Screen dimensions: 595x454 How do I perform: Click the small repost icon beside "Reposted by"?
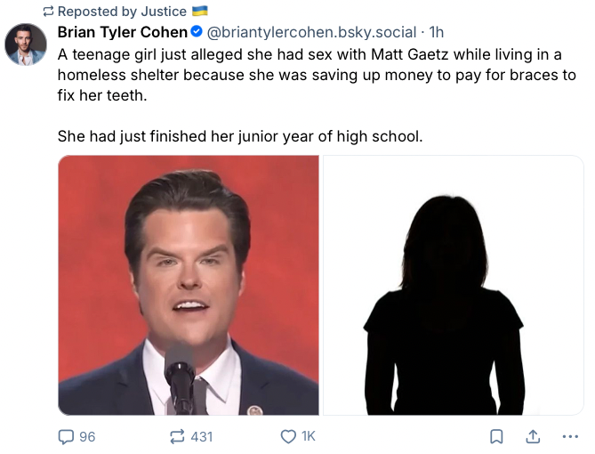coord(48,12)
